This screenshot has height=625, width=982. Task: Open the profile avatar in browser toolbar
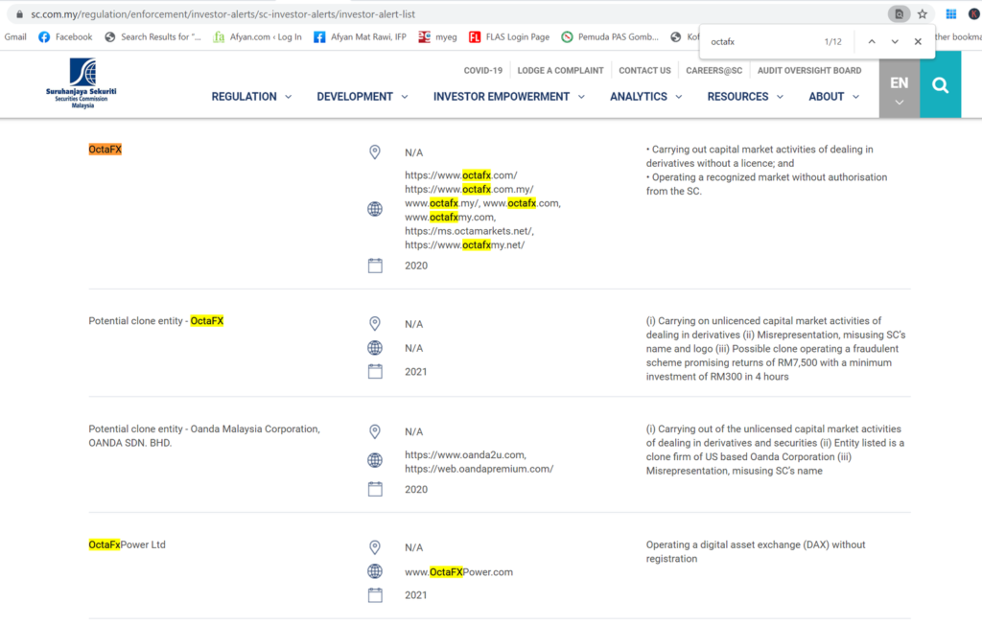(974, 13)
